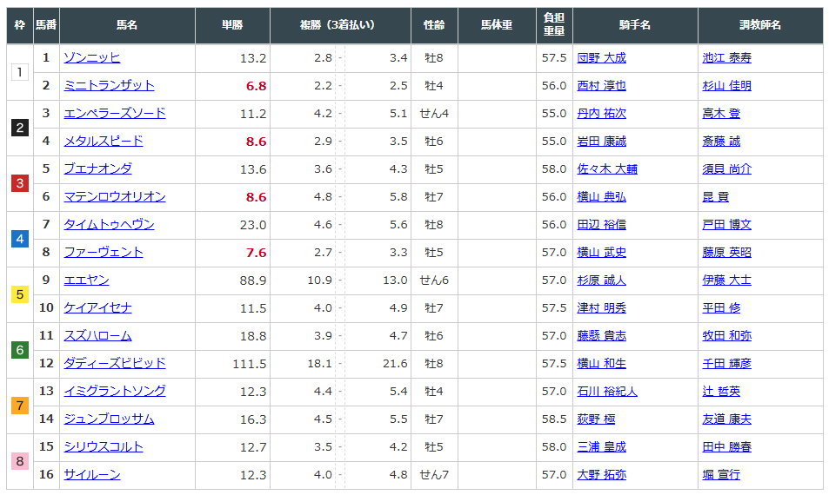Open jockey link 横山 典弘
The image size is (829, 495).
pos(601,197)
